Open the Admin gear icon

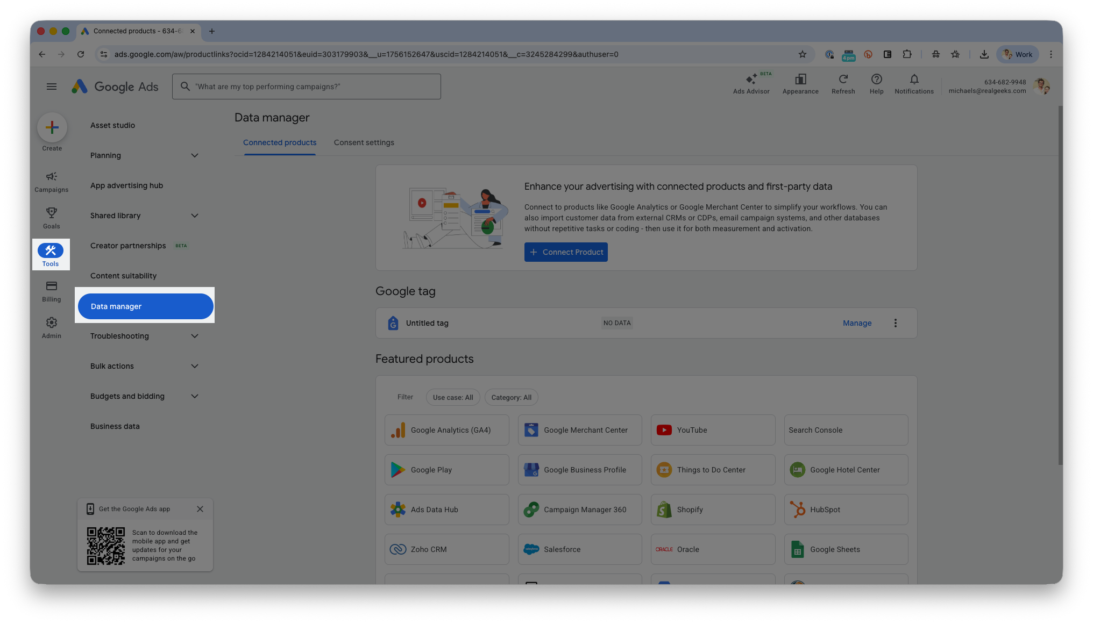[x=52, y=322]
